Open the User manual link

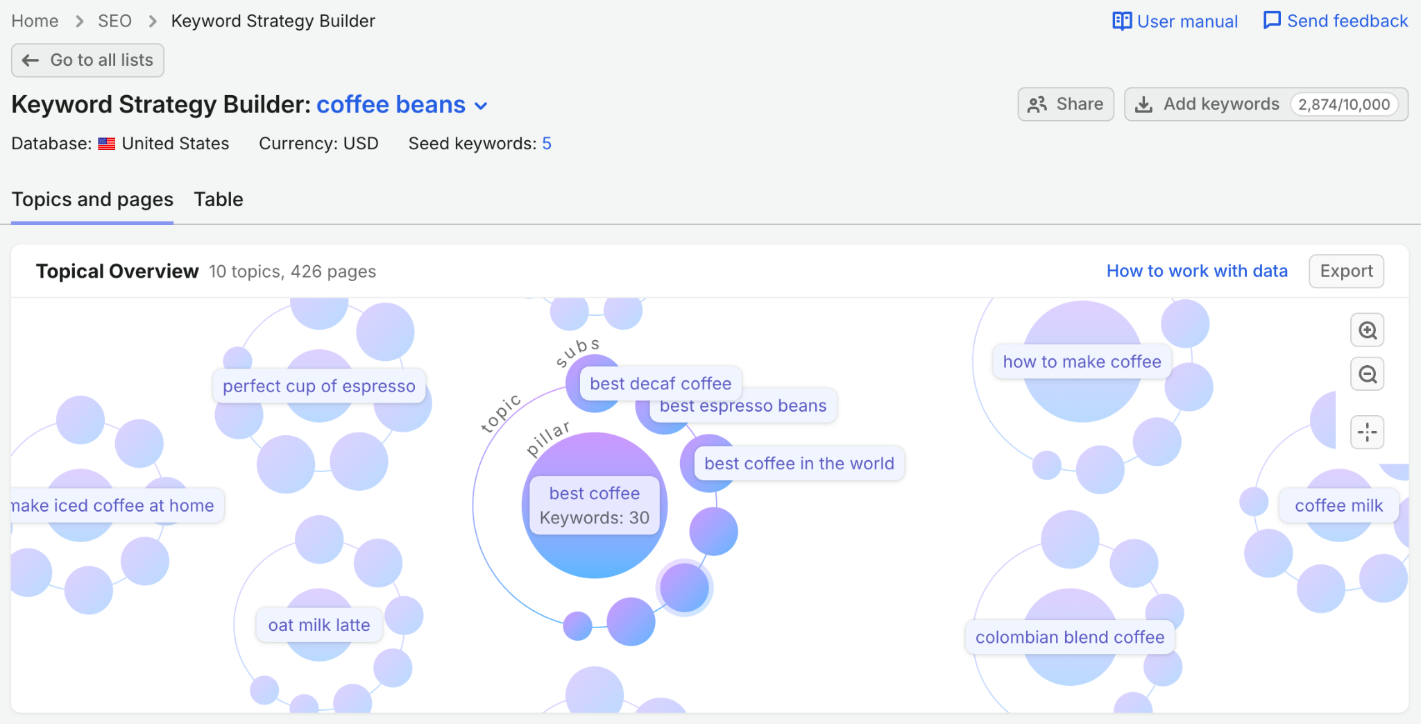[x=1175, y=21]
